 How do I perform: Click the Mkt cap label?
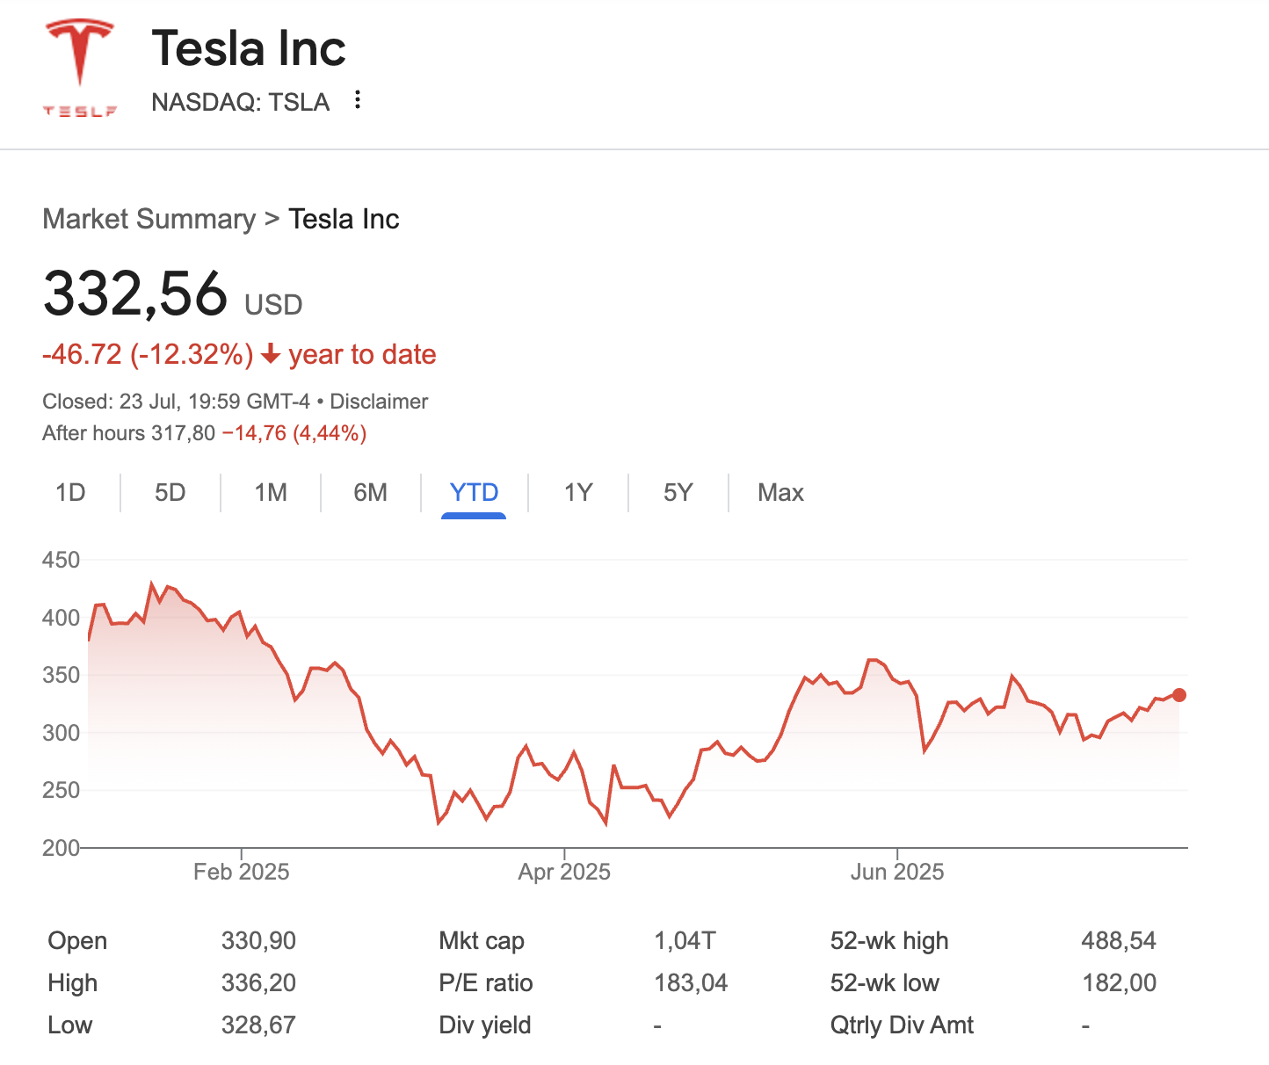coord(482,941)
